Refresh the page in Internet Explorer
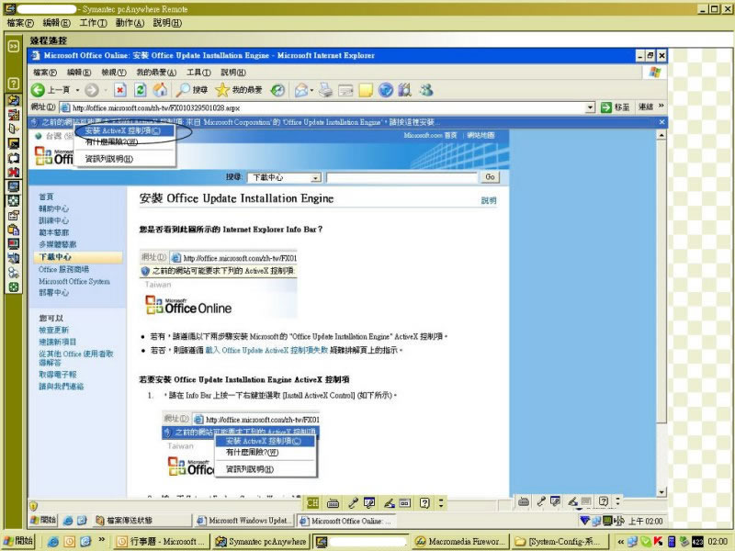This screenshot has height=551, width=735. tap(141, 90)
